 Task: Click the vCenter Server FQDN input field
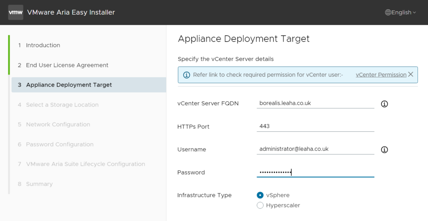[315, 103]
